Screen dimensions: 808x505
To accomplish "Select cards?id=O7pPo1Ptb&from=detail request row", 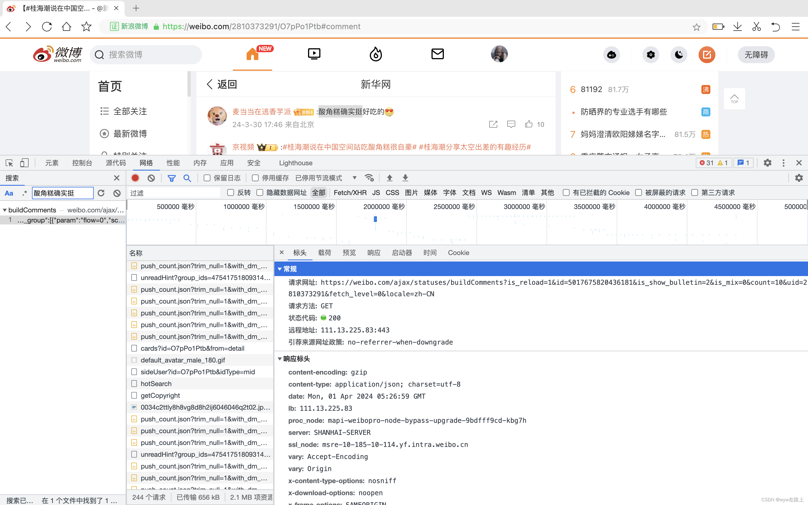I will pos(200,348).
